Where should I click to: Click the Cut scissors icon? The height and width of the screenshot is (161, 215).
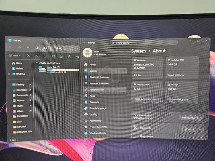pos(28,56)
